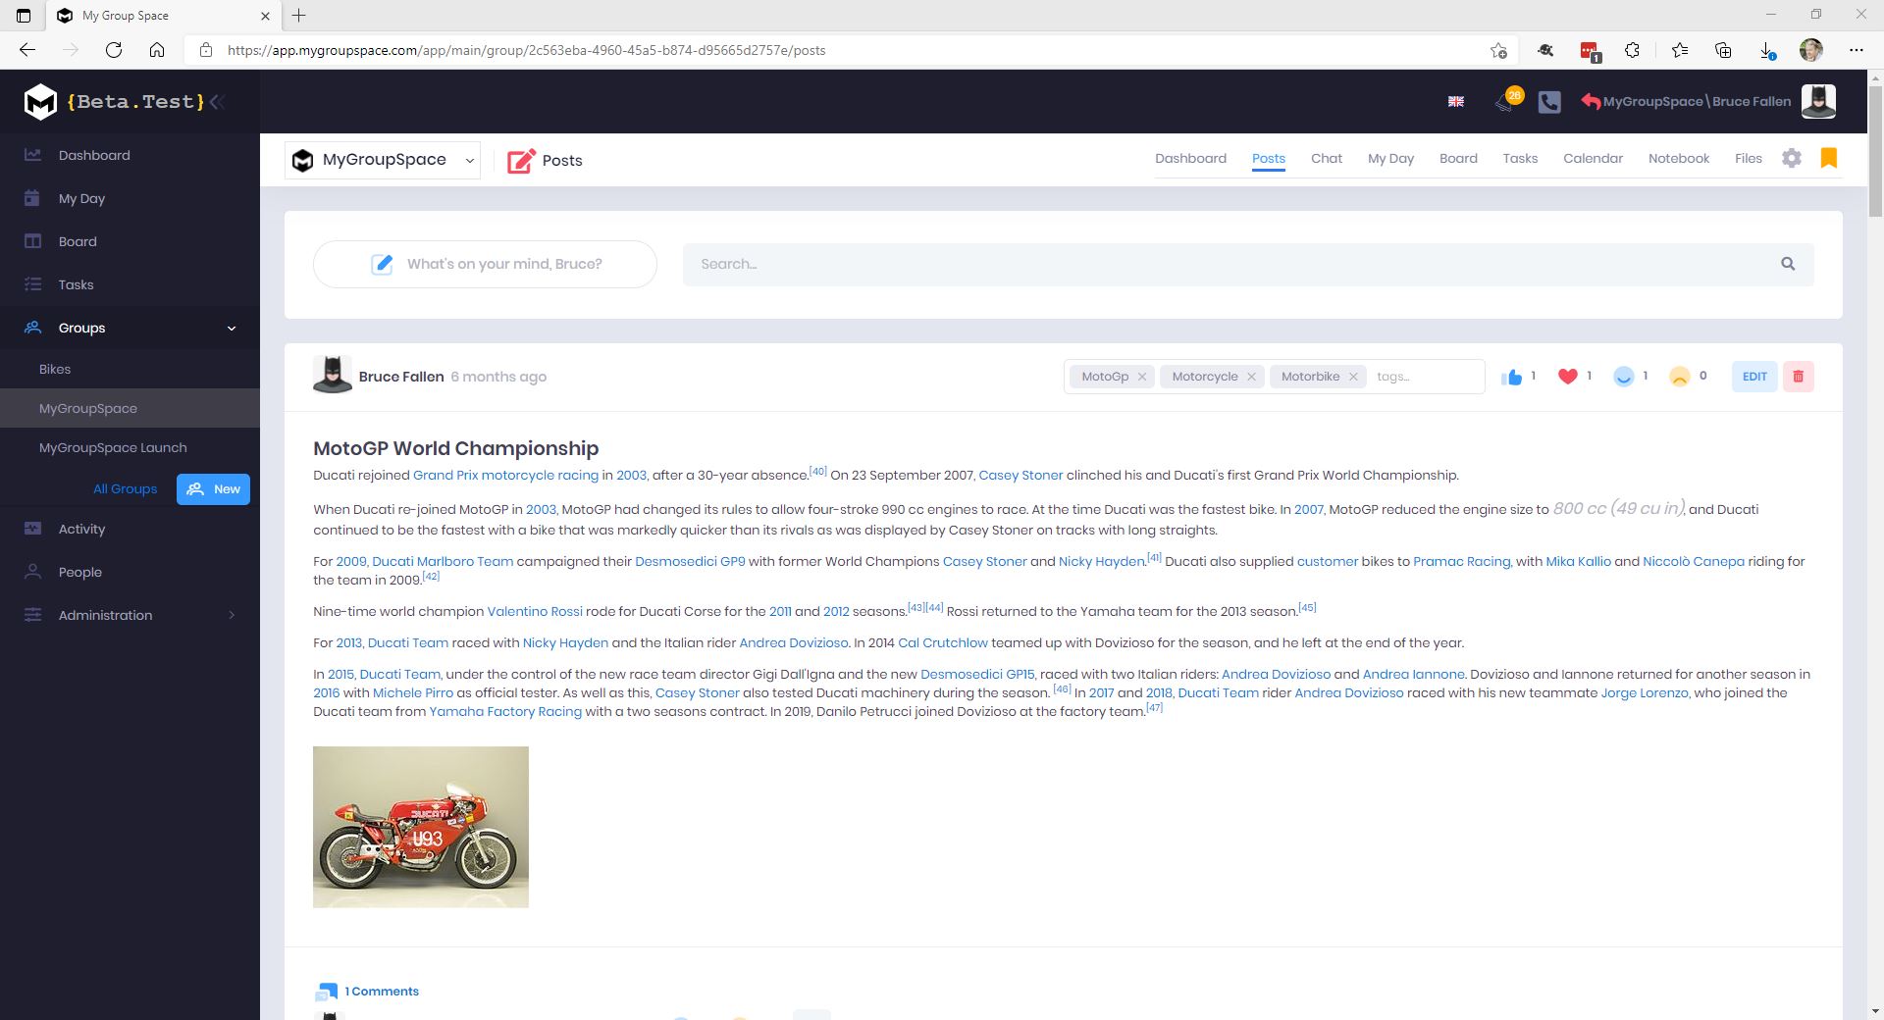Delete the post with the trash icon
Viewport: 1884px width, 1020px height.
click(x=1799, y=377)
